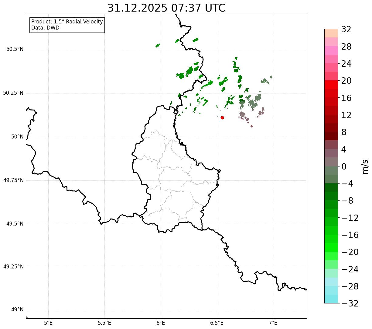Click the title '31.12.2025 07:37 UTC'

[166, 8]
